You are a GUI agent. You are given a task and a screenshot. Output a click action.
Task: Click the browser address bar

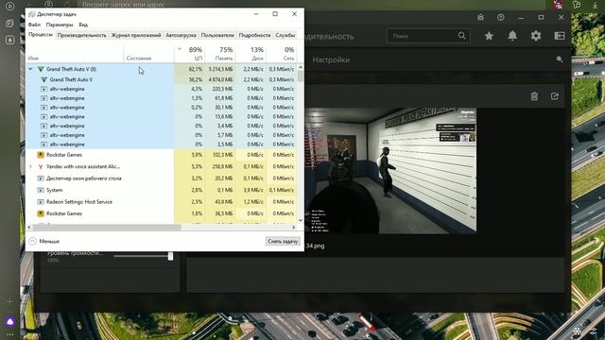[124, 4]
